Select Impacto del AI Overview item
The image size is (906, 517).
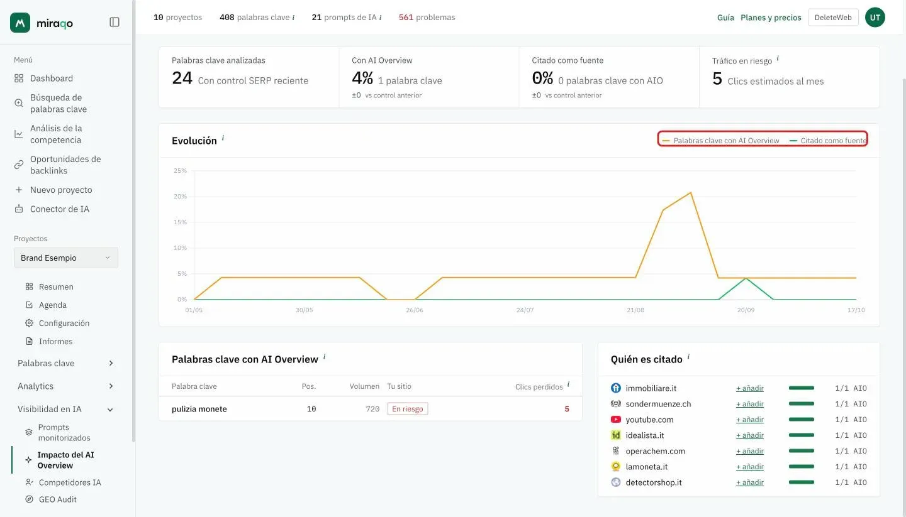pyautogui.click(x=66, y=460)
